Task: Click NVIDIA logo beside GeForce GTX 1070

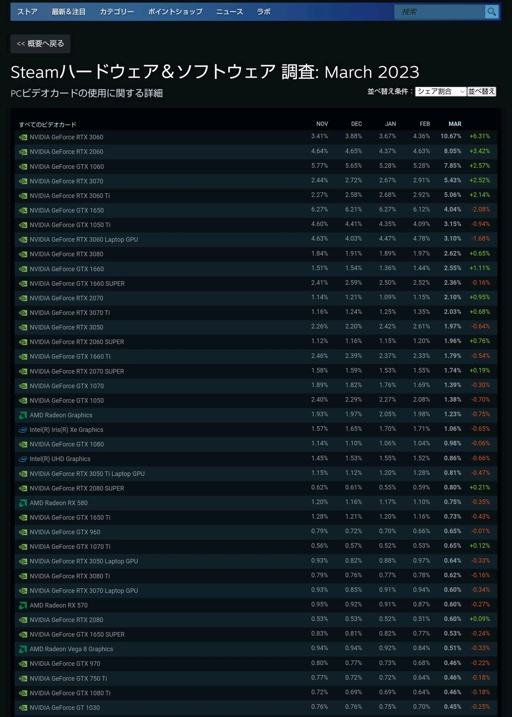Action: point(23,386)
